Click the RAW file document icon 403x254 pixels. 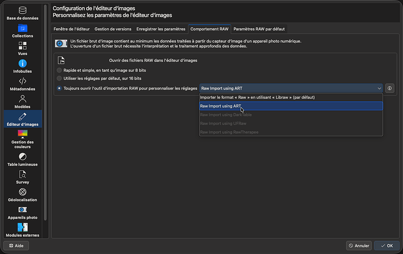tap(61, 60)
